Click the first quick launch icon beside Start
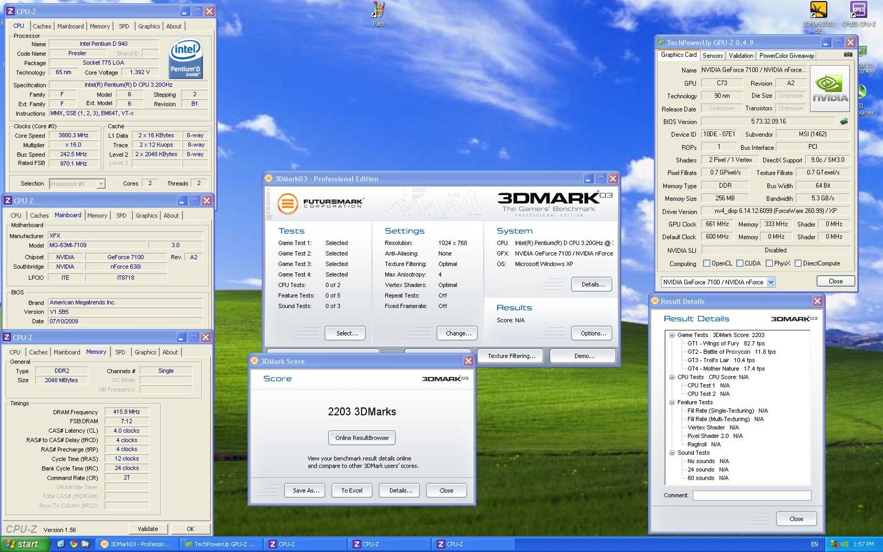This screenshot has height=552, width=883. coord(61,544)
